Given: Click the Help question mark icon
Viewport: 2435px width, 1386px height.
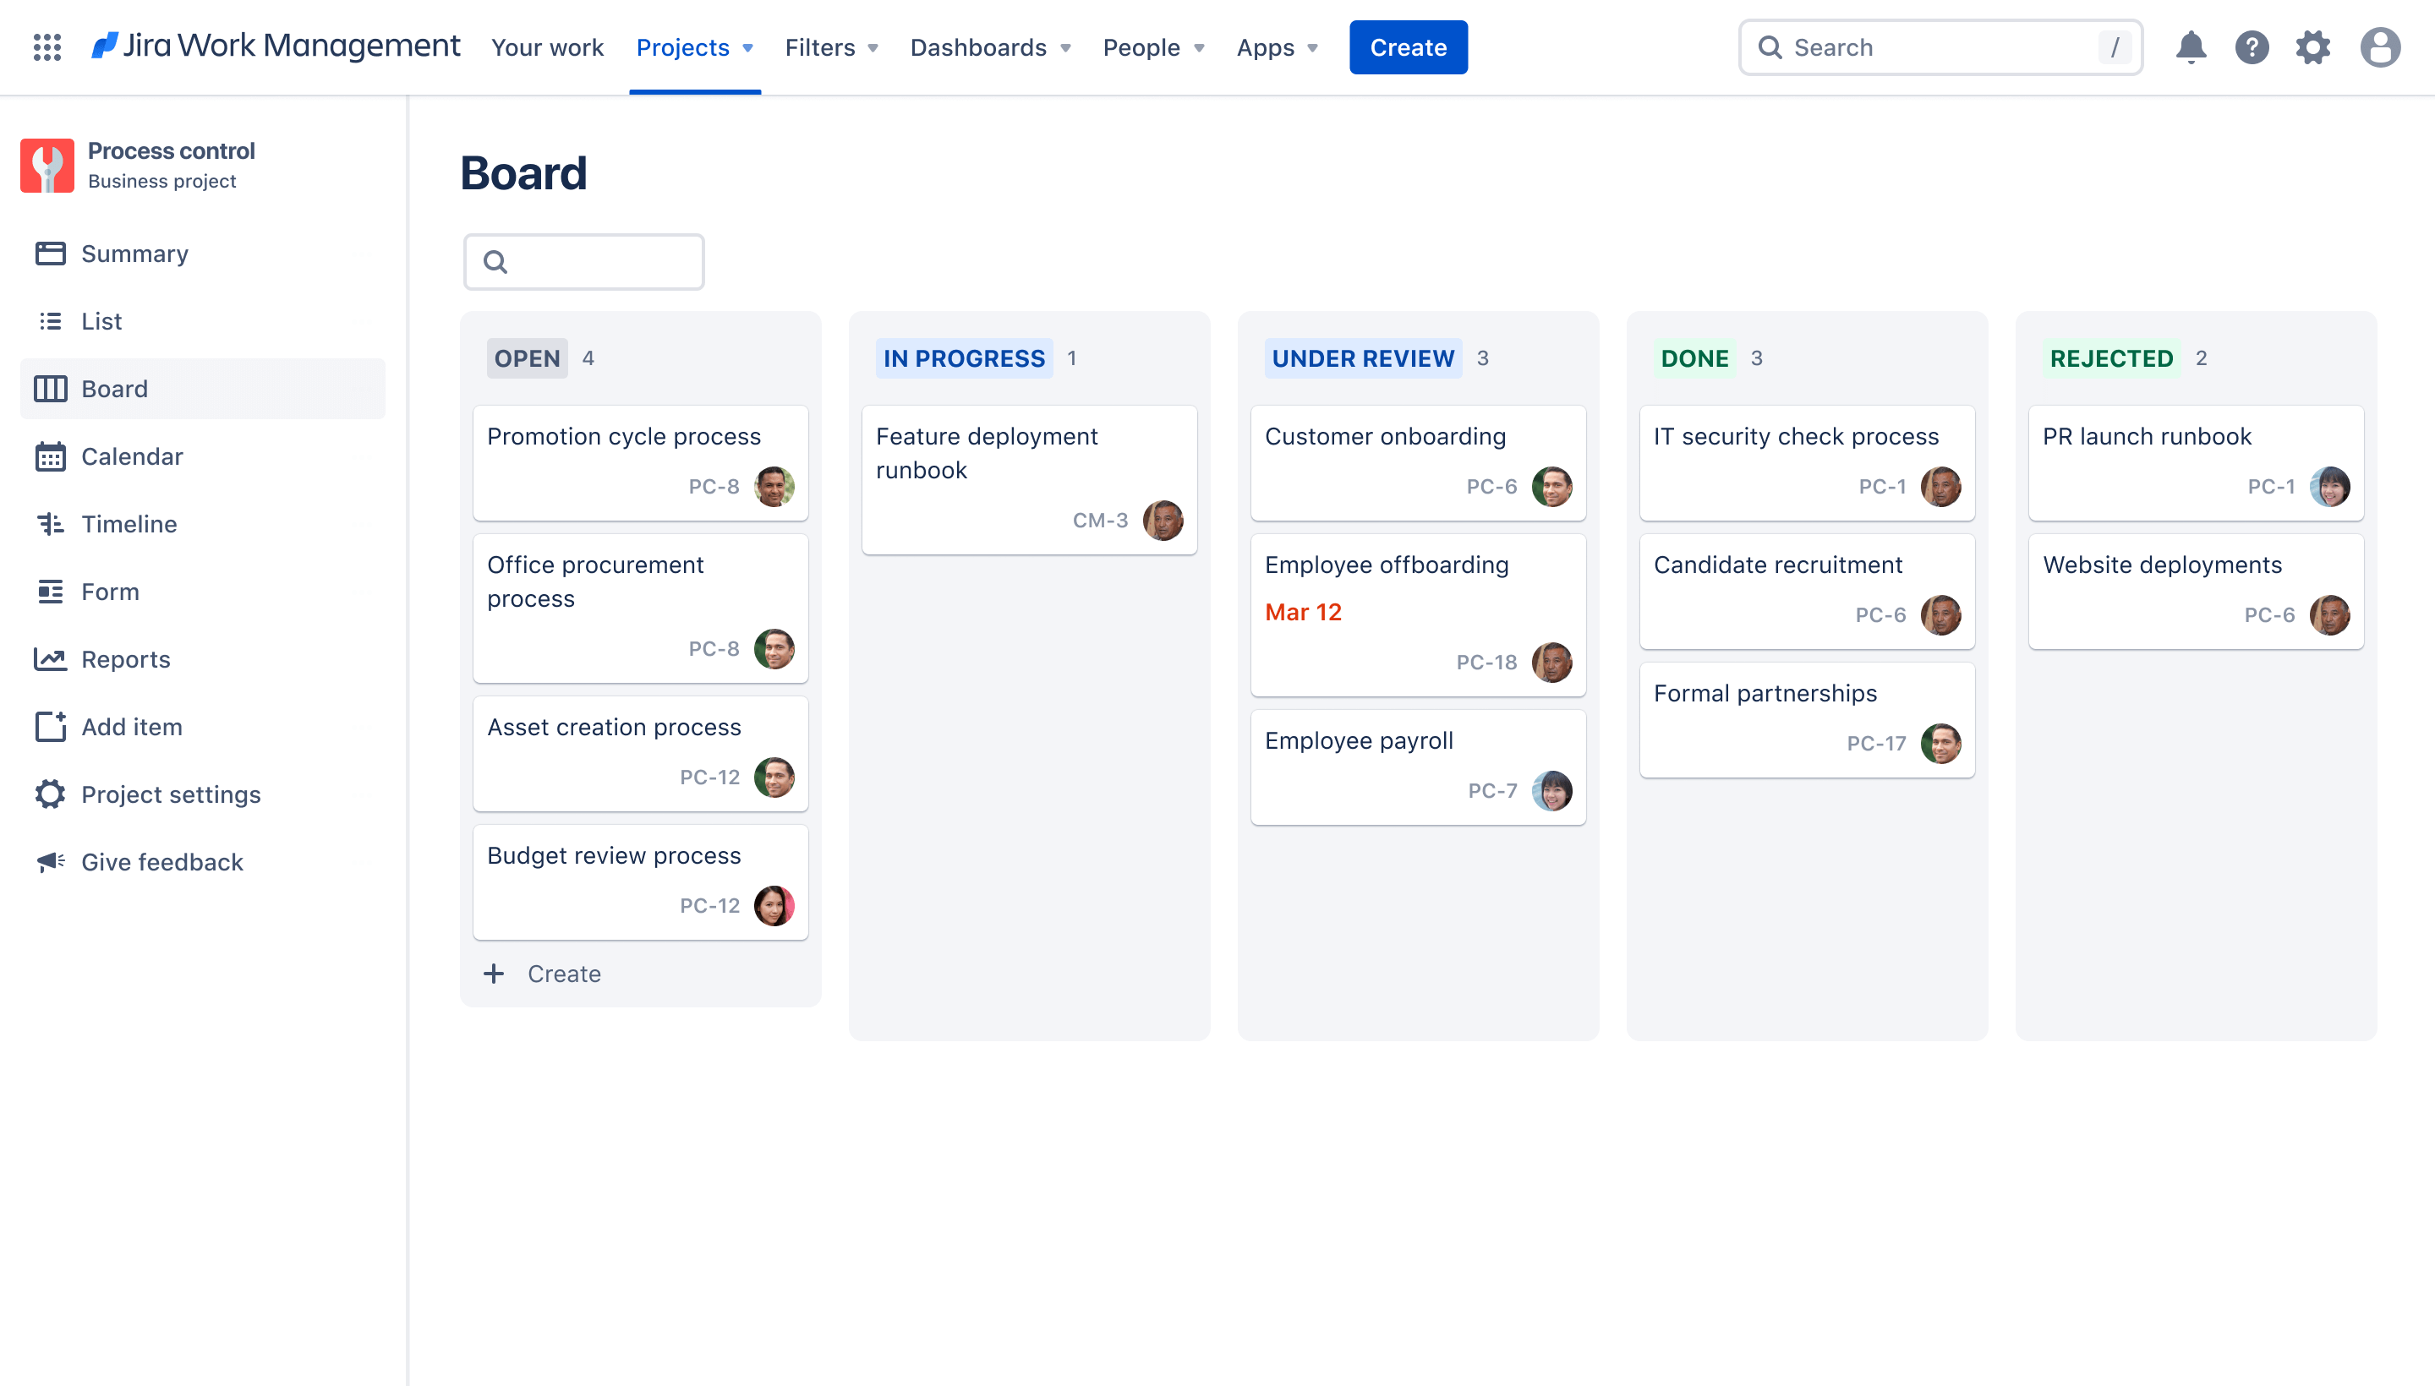Looking at the screenshot, I should 2252,46.
